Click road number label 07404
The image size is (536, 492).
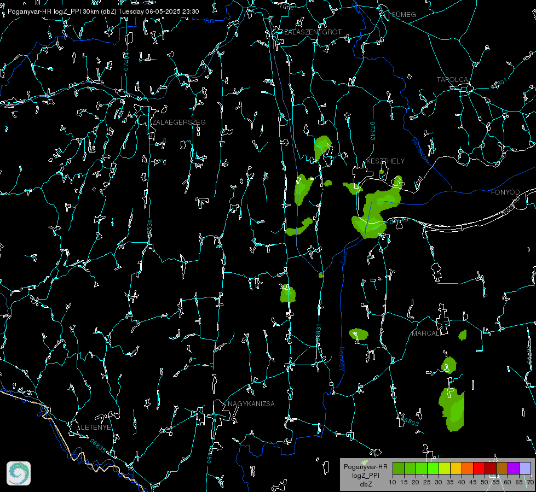(x=126, y=61)
